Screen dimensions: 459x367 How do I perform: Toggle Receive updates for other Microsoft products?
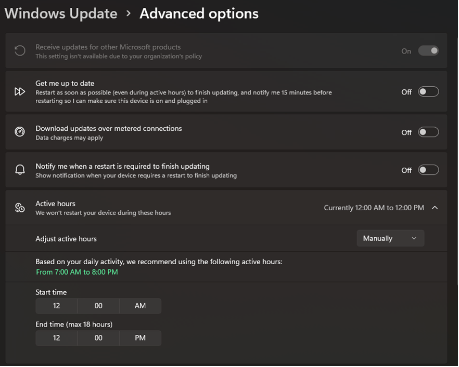[428, 51]
